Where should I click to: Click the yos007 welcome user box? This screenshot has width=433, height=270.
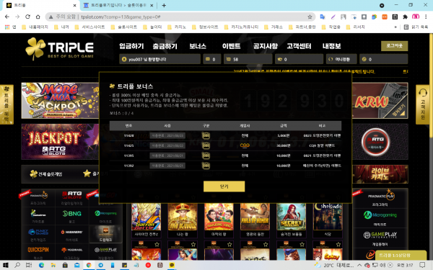point(159,59)
